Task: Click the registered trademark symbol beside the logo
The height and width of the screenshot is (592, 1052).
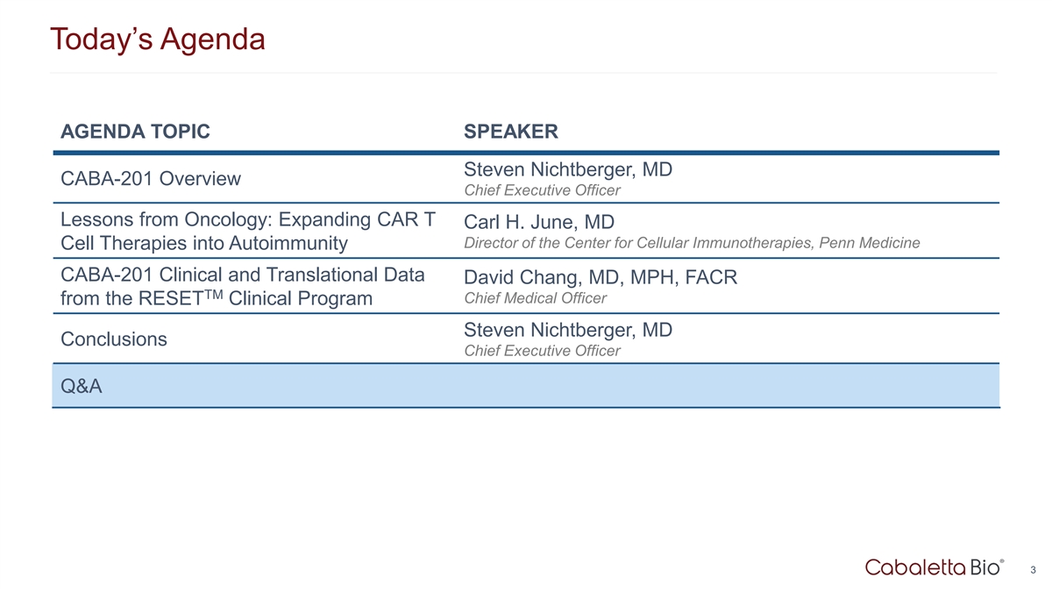Action: 1002,560
